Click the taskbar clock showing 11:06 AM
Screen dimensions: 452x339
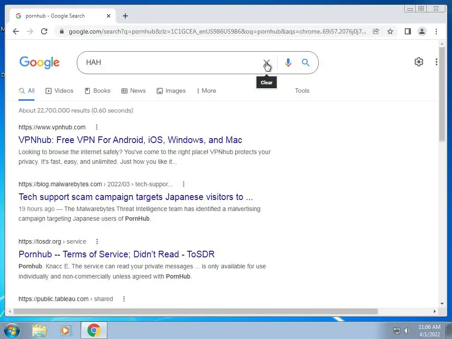click(429, 331)
